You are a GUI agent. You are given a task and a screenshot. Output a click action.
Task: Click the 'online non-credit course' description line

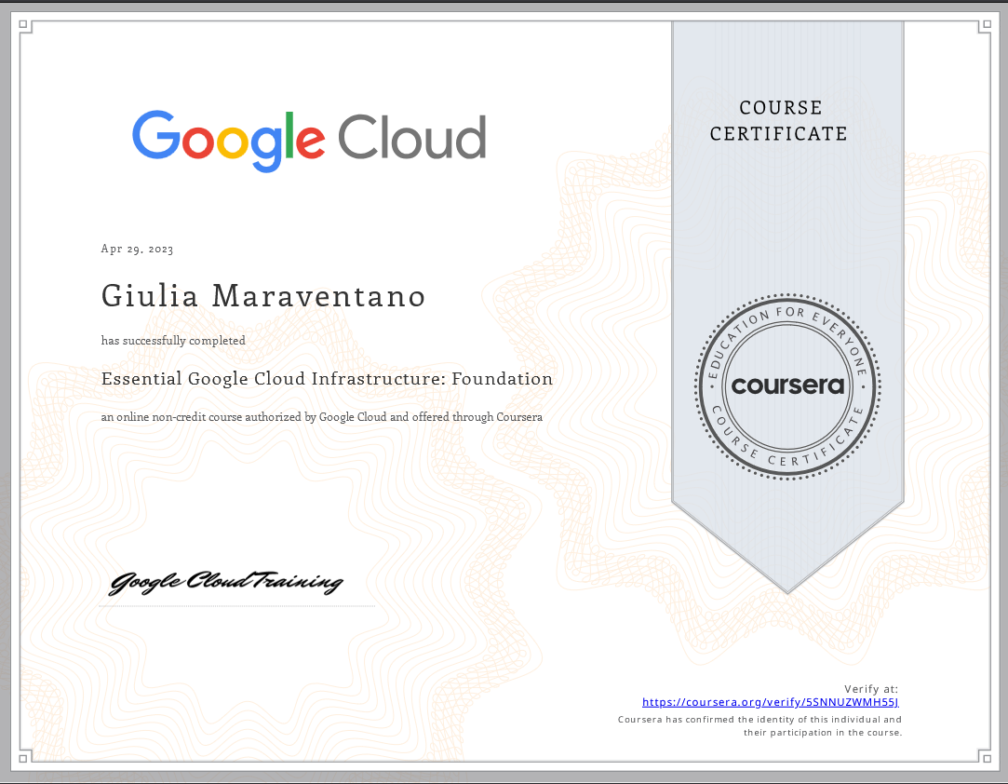tap(321, 417)
